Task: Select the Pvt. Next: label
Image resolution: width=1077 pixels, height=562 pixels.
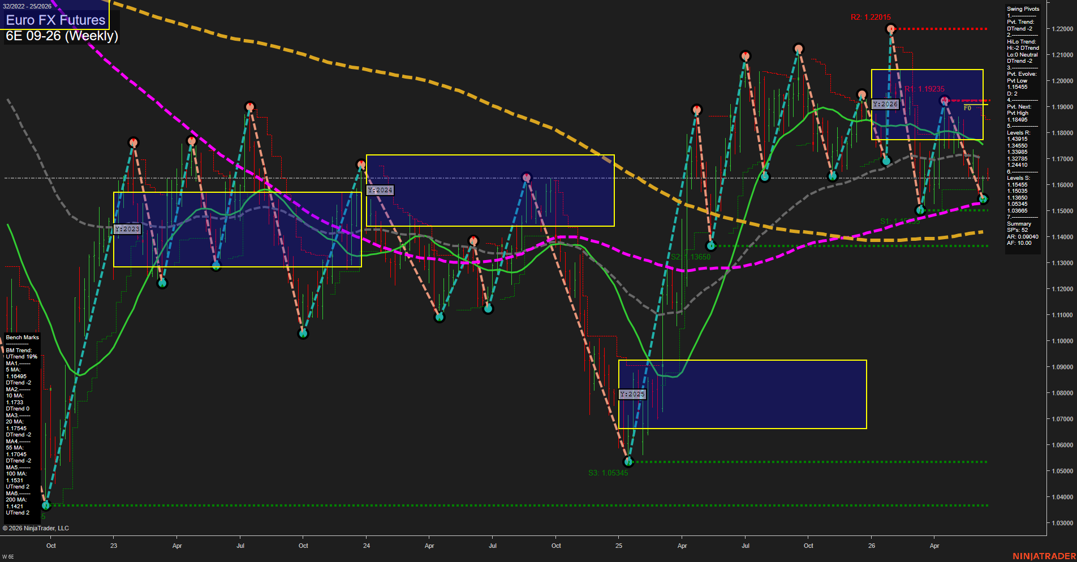Action: pyautogui.click(x=1019, y=107)
